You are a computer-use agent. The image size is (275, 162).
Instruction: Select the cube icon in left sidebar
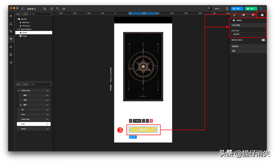(11, 16)
